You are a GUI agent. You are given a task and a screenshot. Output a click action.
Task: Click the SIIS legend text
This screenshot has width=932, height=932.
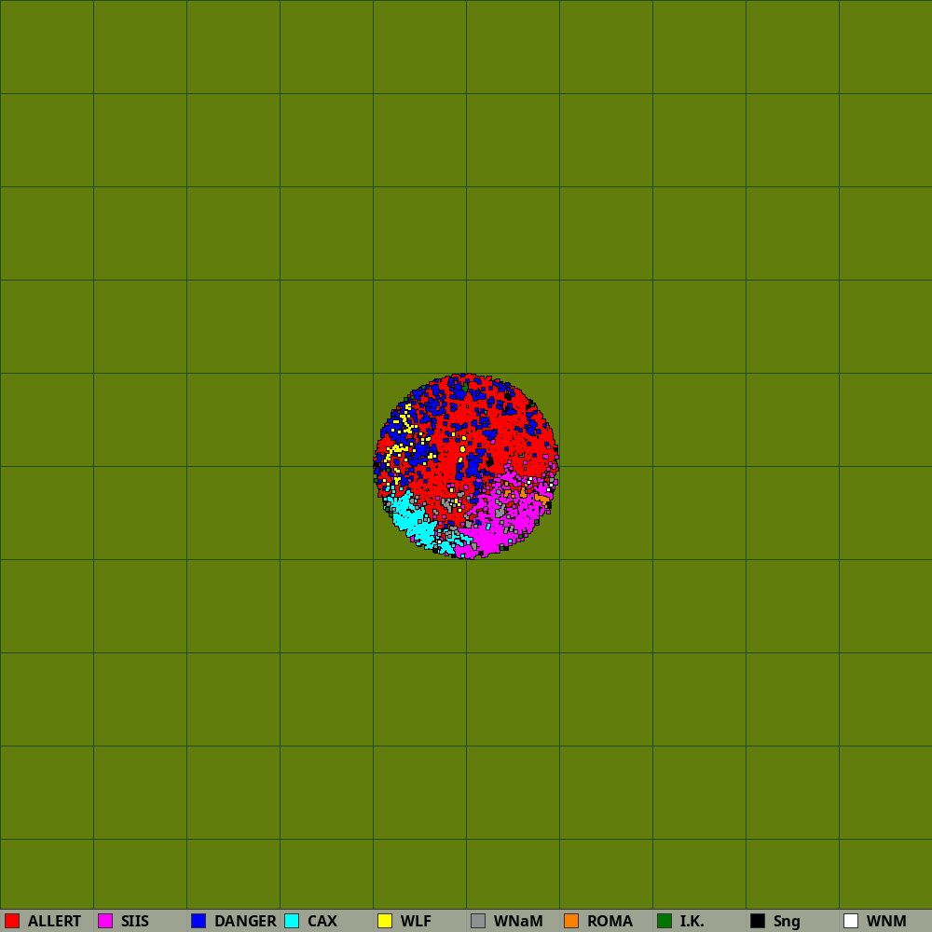pos(135,921)
